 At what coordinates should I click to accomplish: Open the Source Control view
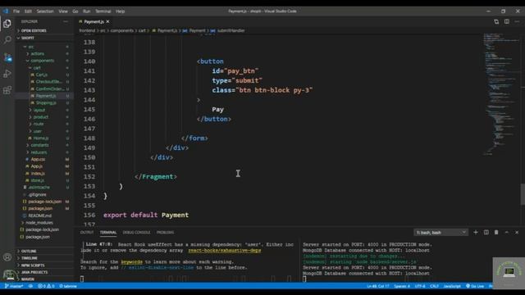point(7,57)
